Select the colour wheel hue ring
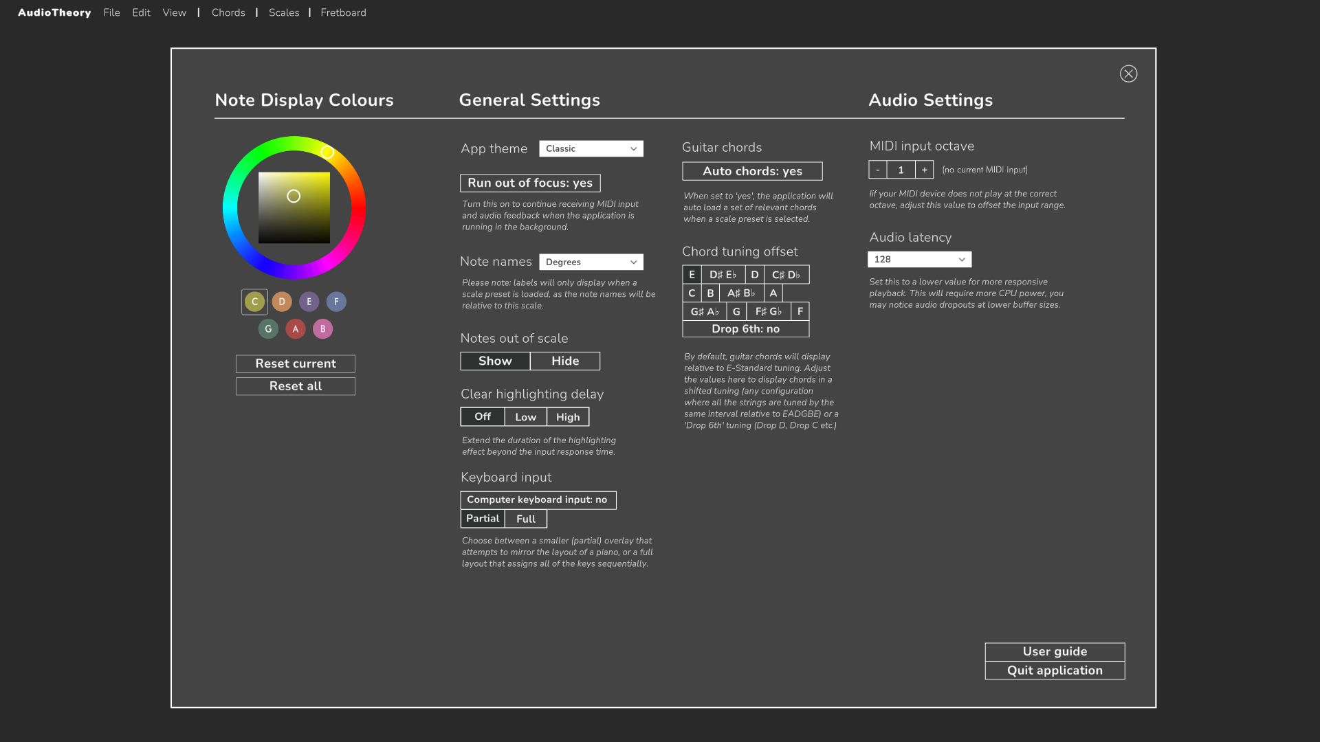 [327, 153]
